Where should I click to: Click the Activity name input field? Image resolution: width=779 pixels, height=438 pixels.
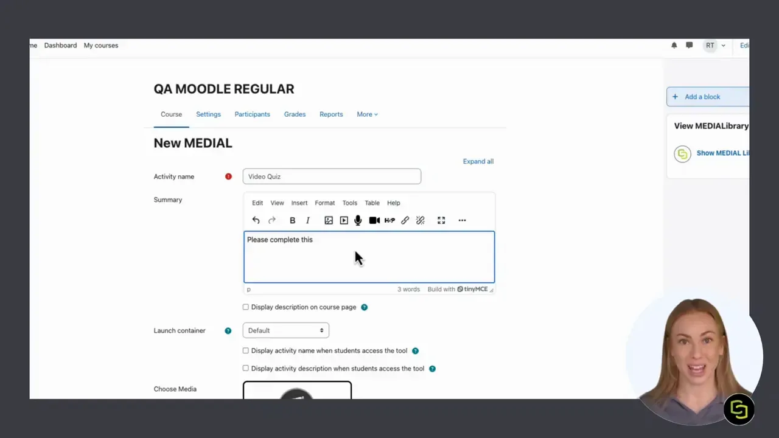point(332,176)
